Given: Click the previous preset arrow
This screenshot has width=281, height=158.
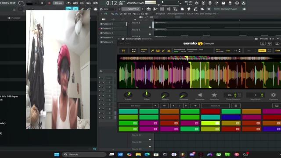Looking at the screenshot, I should (x=270, y=39).
